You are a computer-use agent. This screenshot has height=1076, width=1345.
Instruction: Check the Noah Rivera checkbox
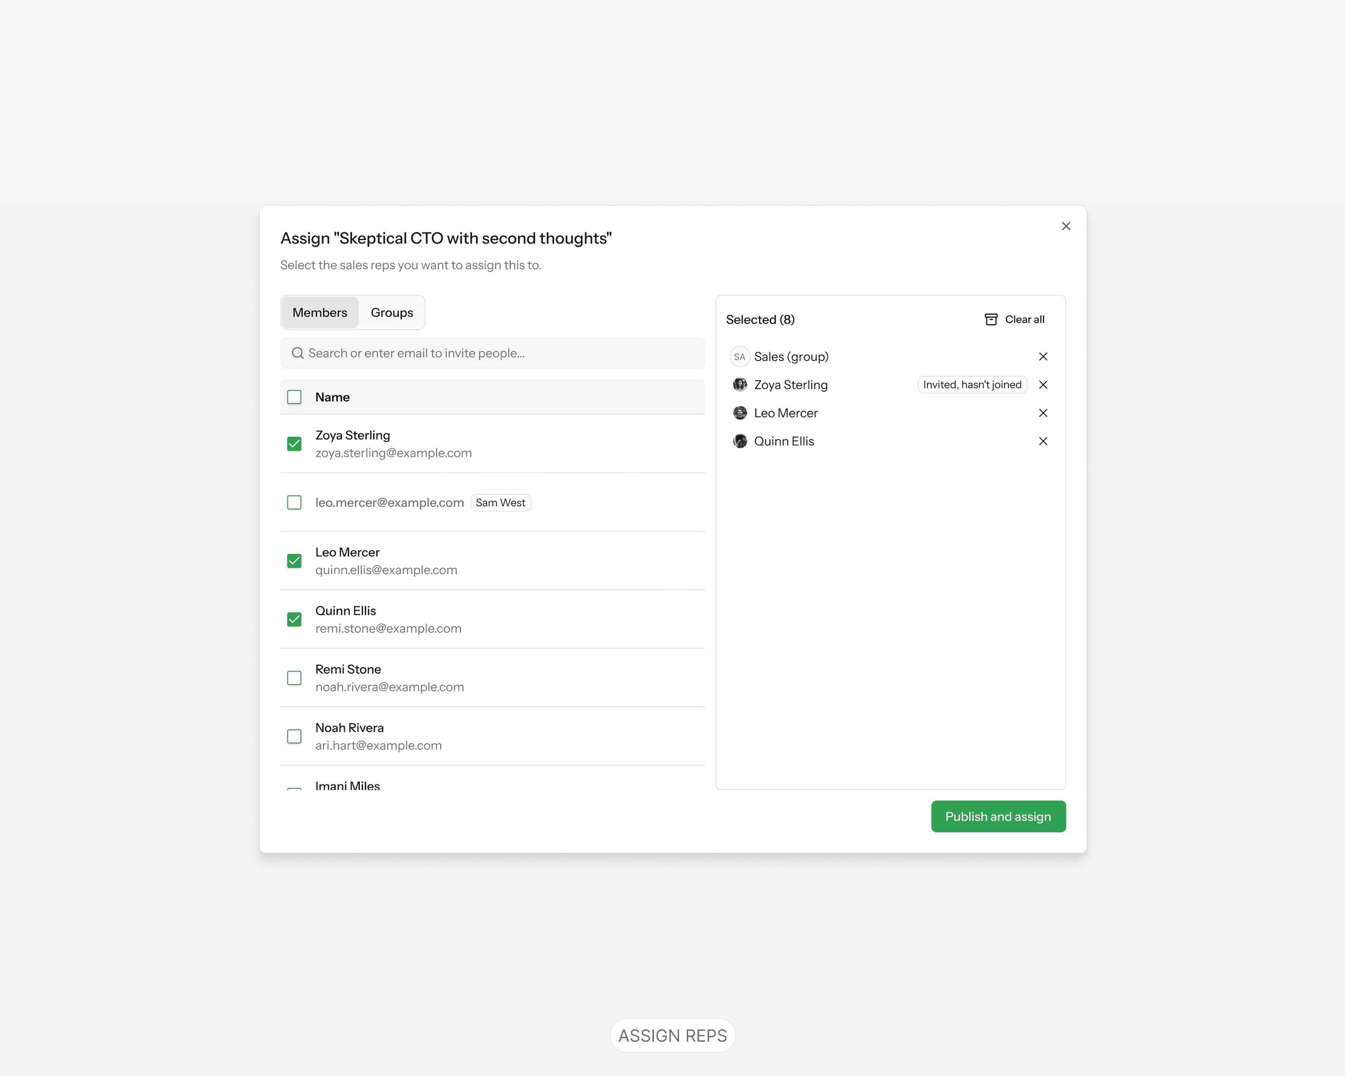click(x=295, y=737)
